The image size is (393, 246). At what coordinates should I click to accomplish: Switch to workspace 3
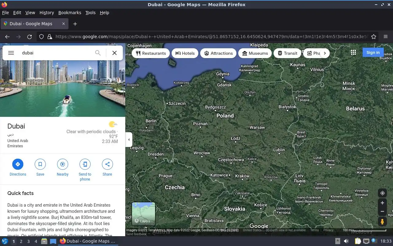pos(28,241)
